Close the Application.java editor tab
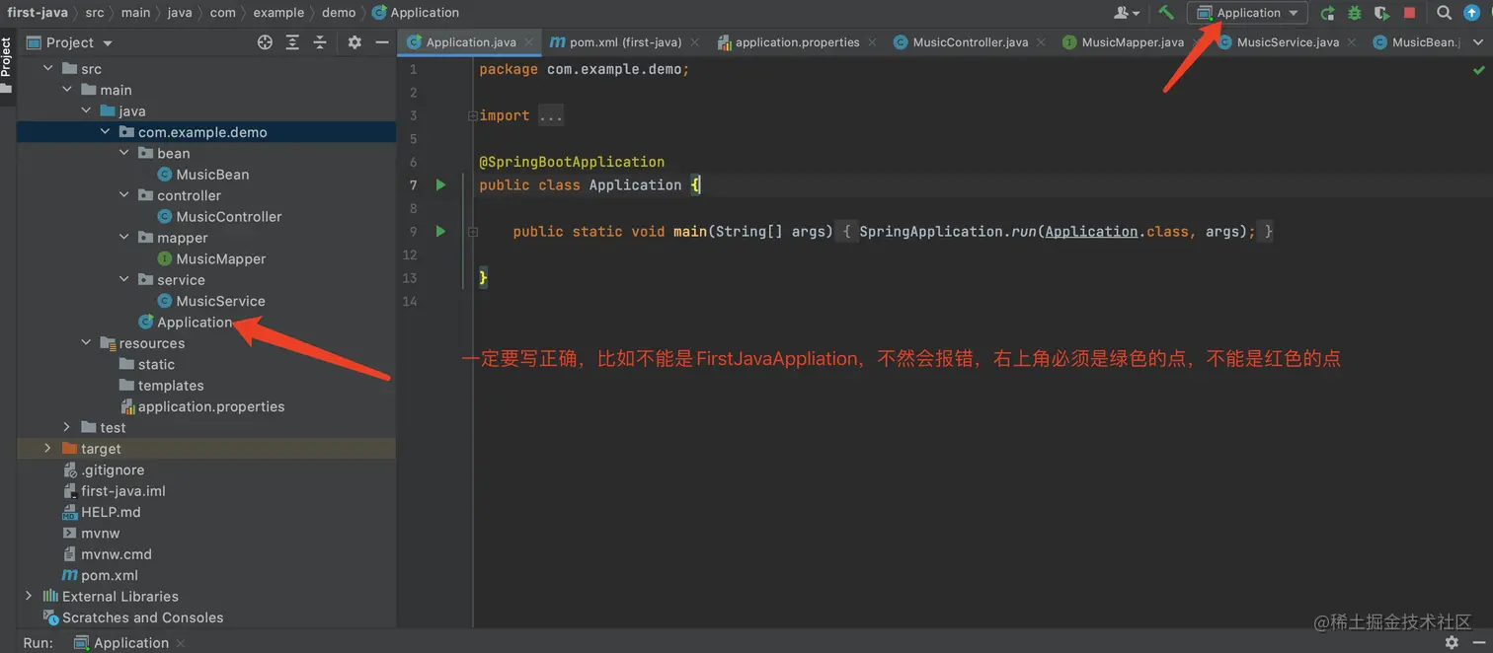This screenshot has height=653, width=1493. (x=529, y=42)
